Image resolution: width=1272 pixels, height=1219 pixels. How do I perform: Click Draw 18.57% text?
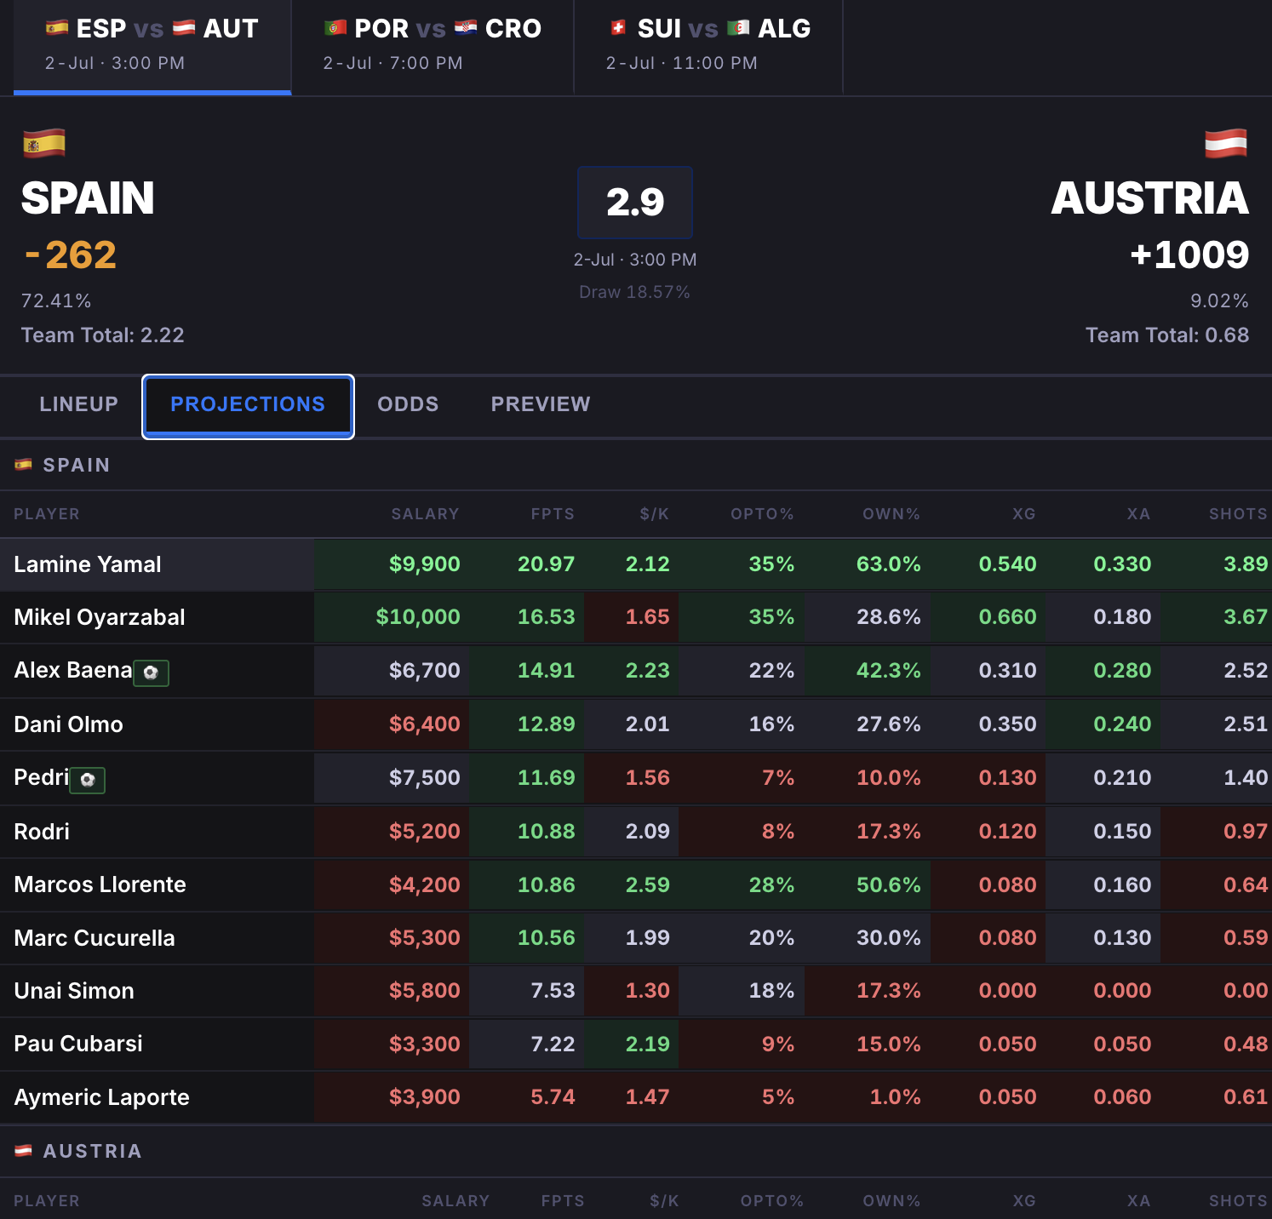(634, 292)
